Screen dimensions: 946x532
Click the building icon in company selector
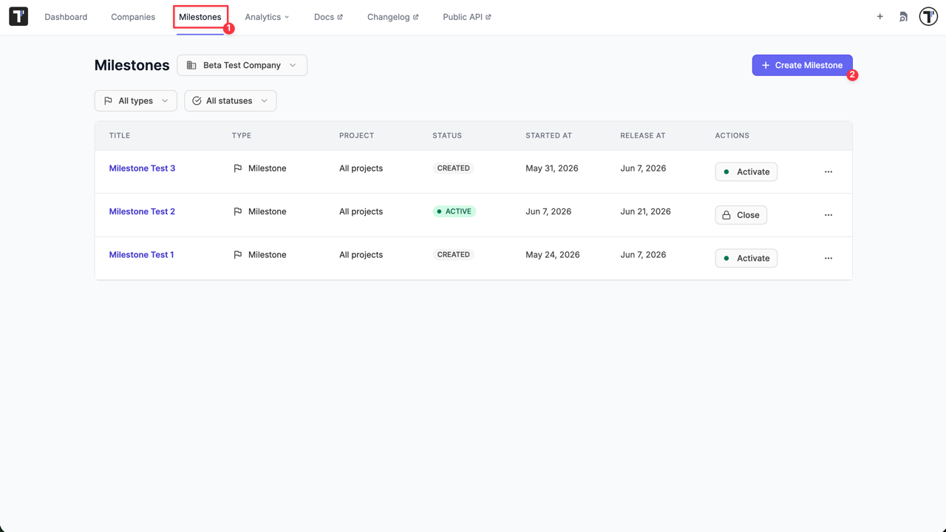(191, 65)
